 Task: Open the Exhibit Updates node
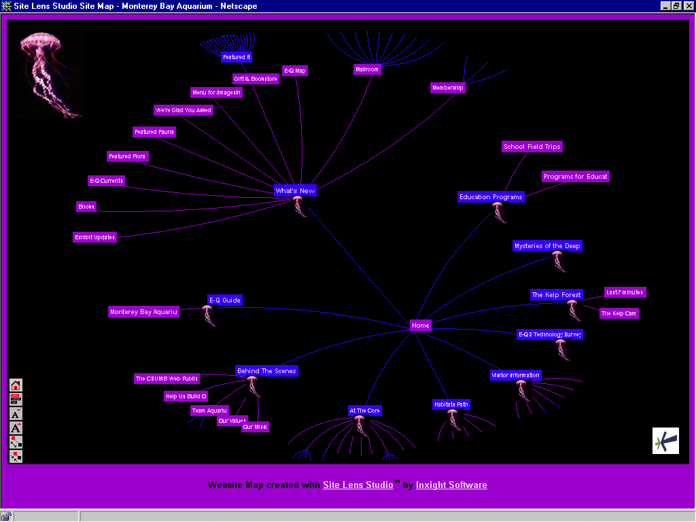95,237
